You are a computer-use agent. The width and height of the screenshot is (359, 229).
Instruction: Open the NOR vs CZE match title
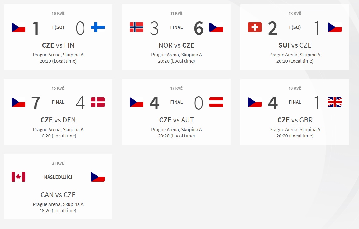pyautogui.click(x=176, y=45)
